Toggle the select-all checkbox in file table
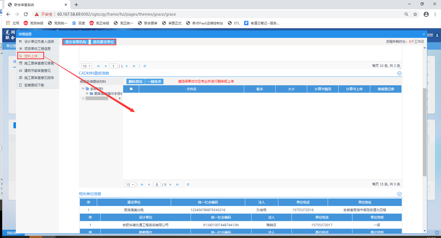The width and height of the screenshot is (441, 238). click(x=131, y=89)
